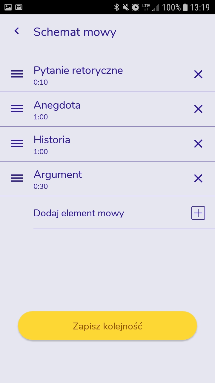The image size is (215, 383).
Task: Tap the Dodaj element mowy label
Action: [x=79, y=213]
